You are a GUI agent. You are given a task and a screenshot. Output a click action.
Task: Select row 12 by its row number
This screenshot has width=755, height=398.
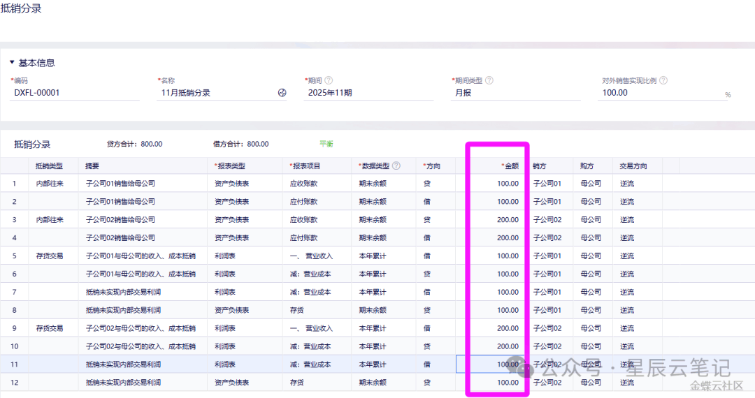pos(14,383)
